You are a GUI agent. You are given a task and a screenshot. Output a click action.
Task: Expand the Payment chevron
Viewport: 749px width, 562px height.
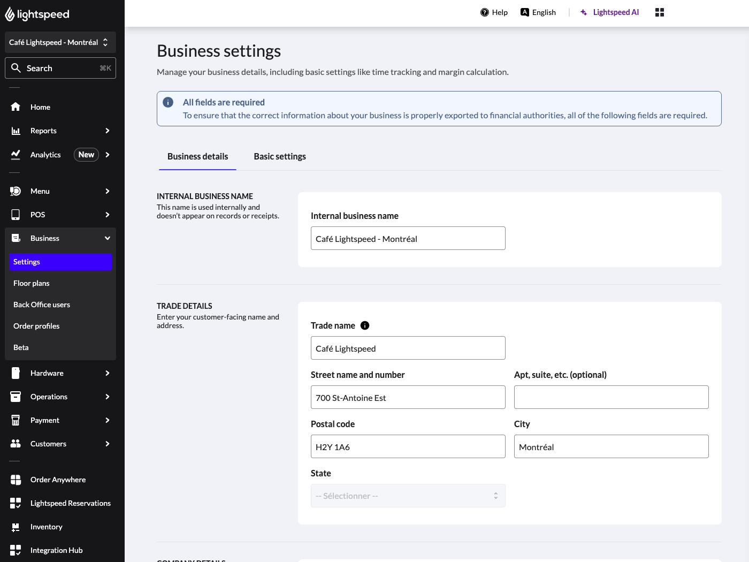(x=108, y=420)
